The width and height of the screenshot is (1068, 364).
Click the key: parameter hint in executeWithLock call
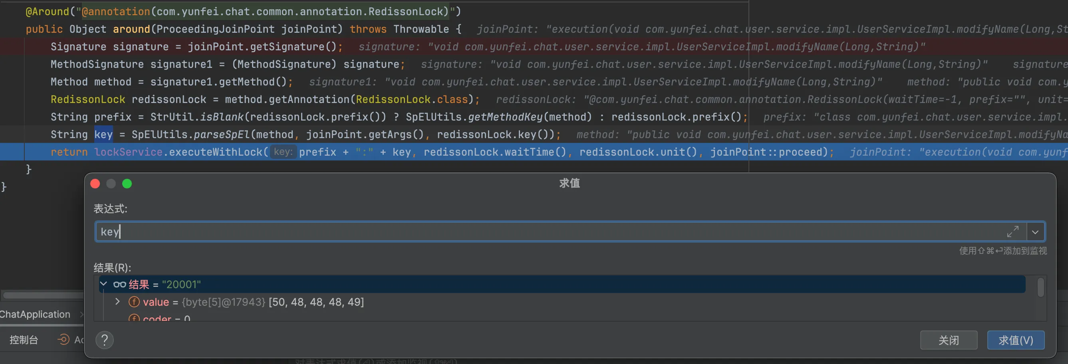click(x=283, y=152)
